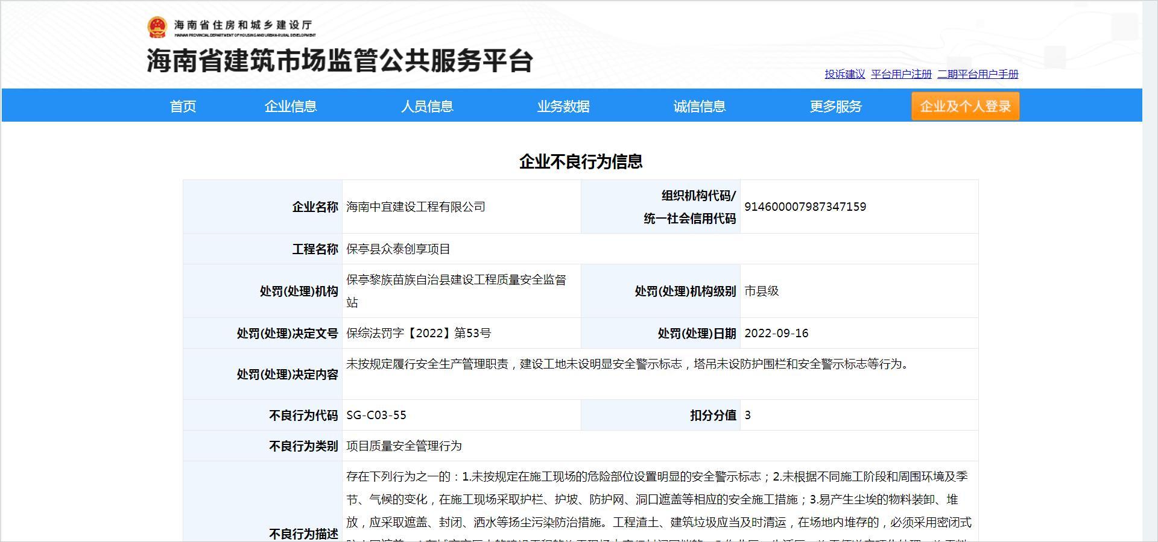Click the label 处罚(处理)决定内容
Image resolution: width=1158 pixels, height=542 pixels.
tap(287, 374)
